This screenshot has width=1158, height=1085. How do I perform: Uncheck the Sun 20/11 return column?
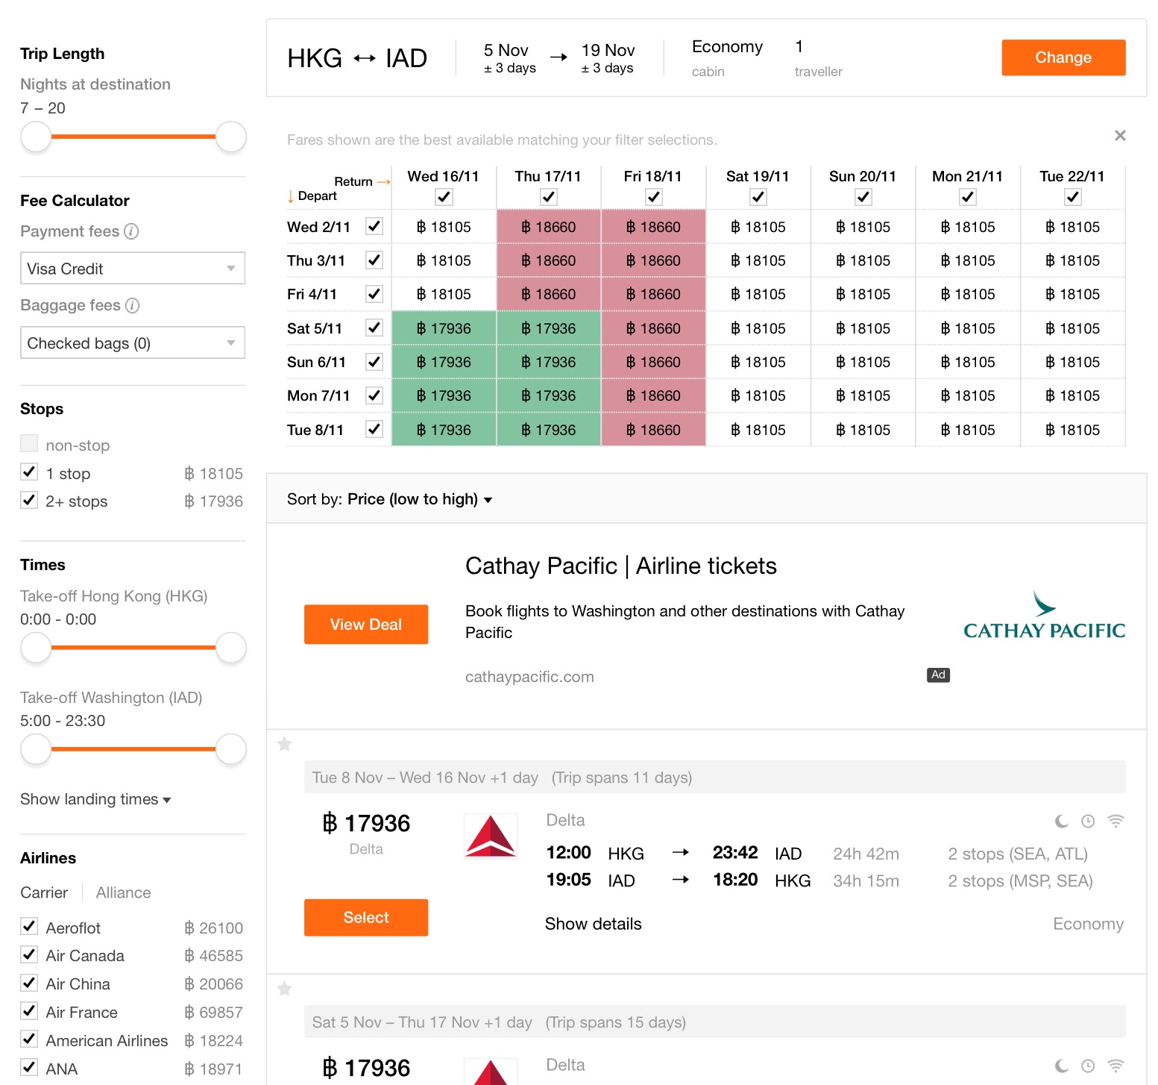[x=863, y=197]
